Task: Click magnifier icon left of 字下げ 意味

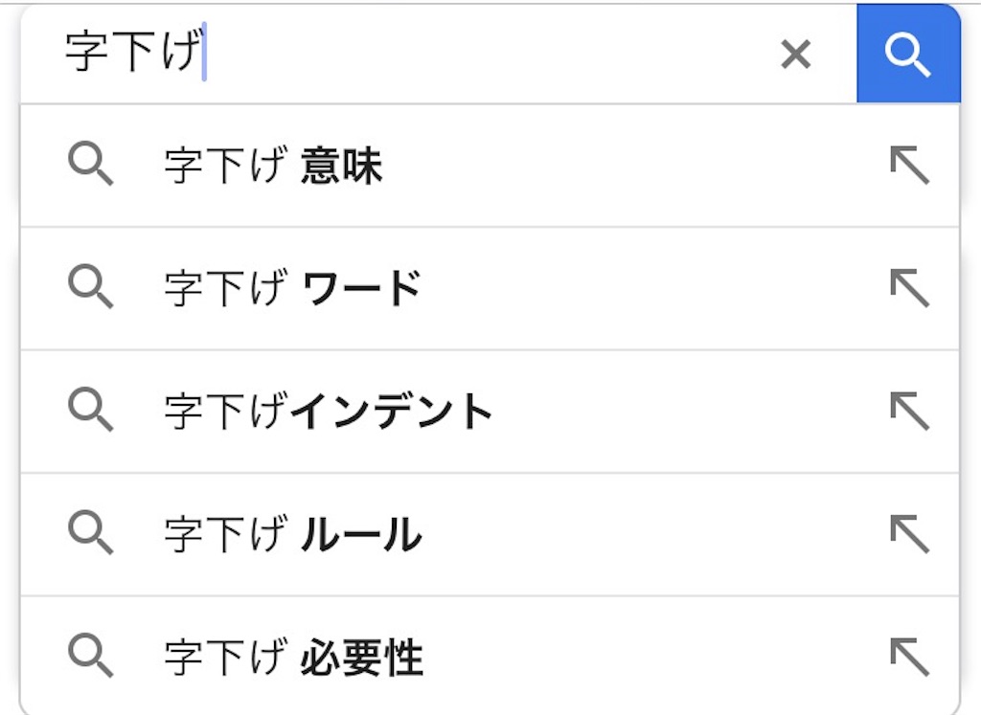Action: 91,165
